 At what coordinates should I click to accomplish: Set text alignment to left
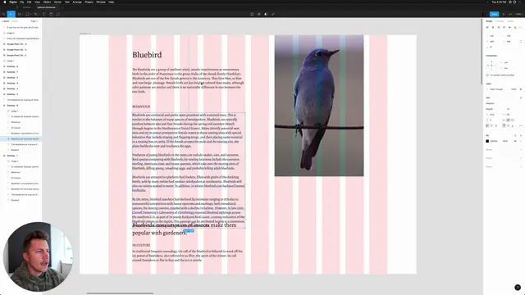(487, 125)
